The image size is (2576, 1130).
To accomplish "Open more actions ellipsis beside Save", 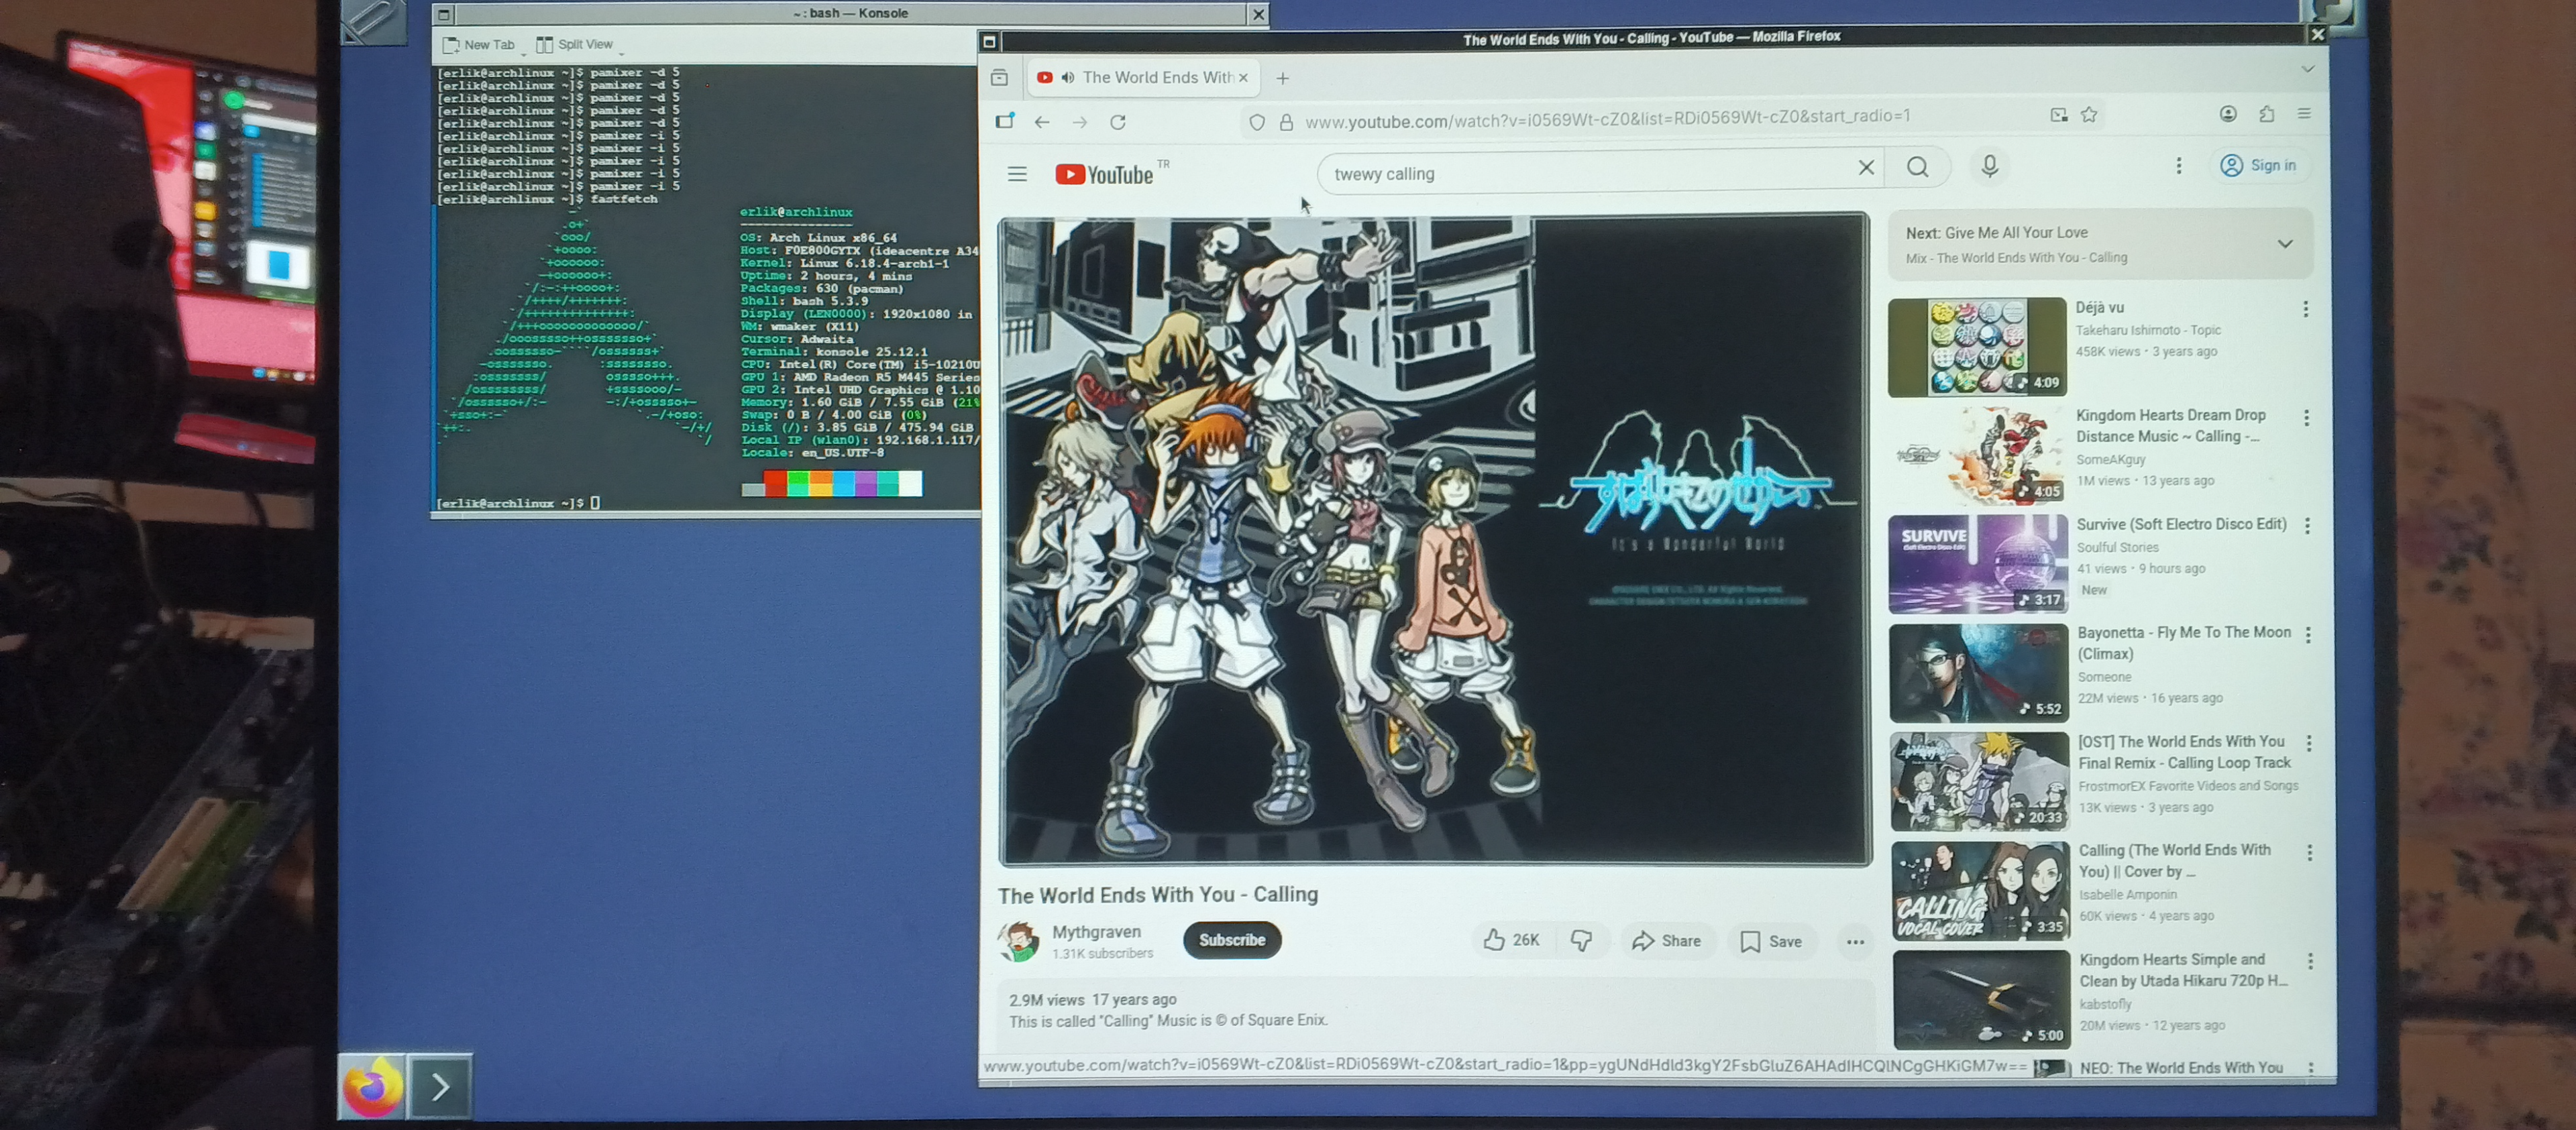I will (1855, 941).
